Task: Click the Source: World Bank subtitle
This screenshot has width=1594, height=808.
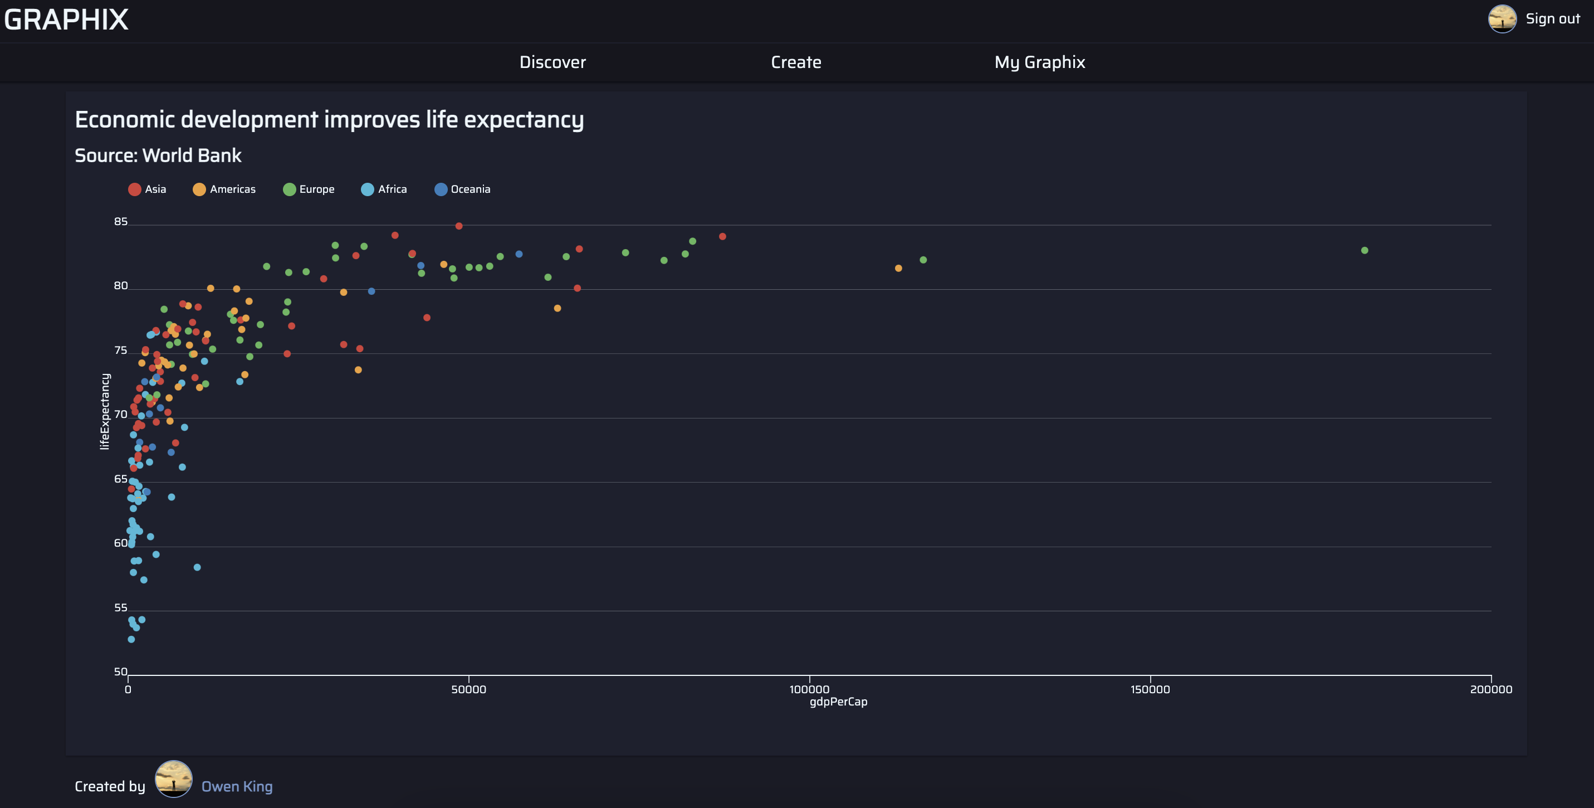Action: pyautogui.click(x=158, y=155)
